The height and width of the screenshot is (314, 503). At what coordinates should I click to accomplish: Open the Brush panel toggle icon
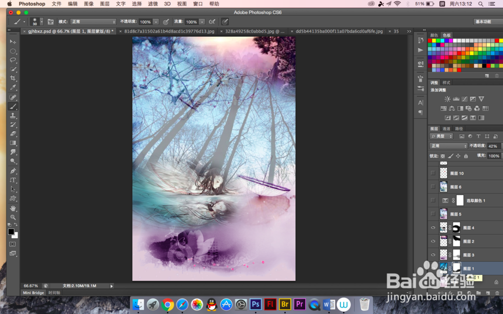[51, 22]
